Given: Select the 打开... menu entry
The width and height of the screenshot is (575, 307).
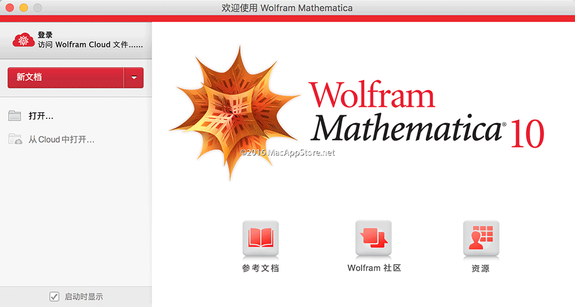Looking at the screenshot, I should click(x=41, y=116).
